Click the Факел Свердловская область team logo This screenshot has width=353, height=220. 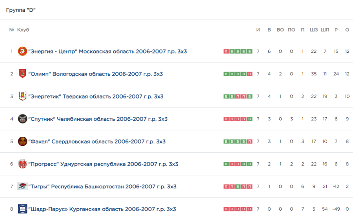22,141
